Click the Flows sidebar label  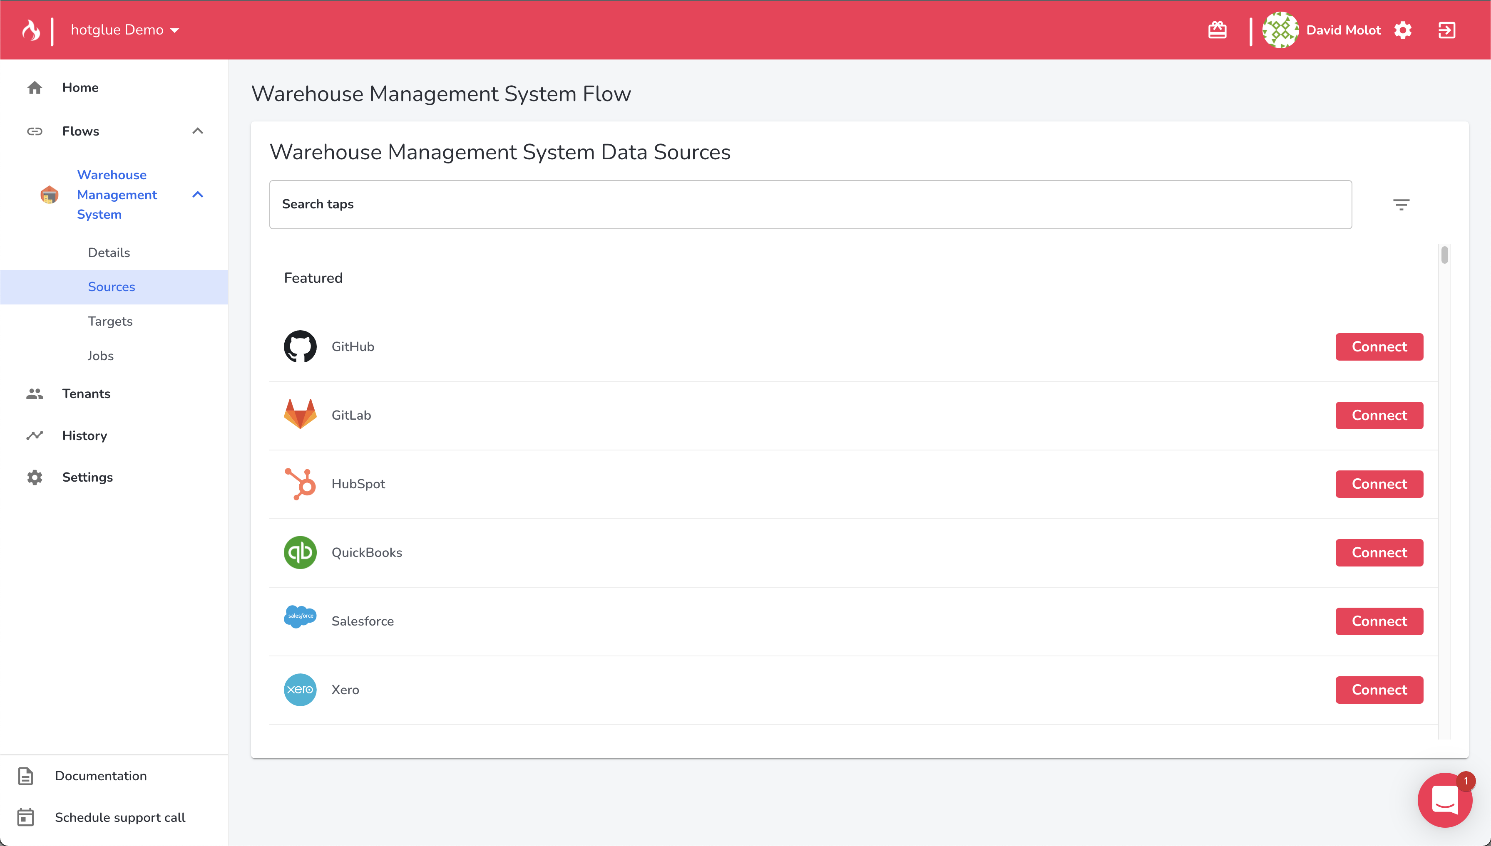click(x=81, y=131)
